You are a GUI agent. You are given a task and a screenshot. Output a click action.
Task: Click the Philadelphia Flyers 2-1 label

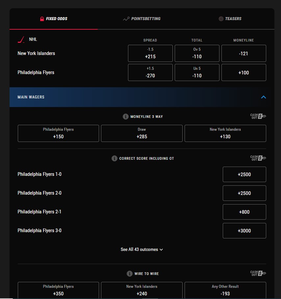tap(39, 212)
